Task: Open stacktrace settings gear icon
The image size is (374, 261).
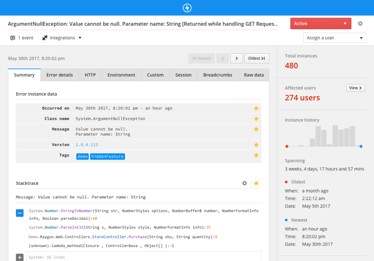Action: coord(245,183)
